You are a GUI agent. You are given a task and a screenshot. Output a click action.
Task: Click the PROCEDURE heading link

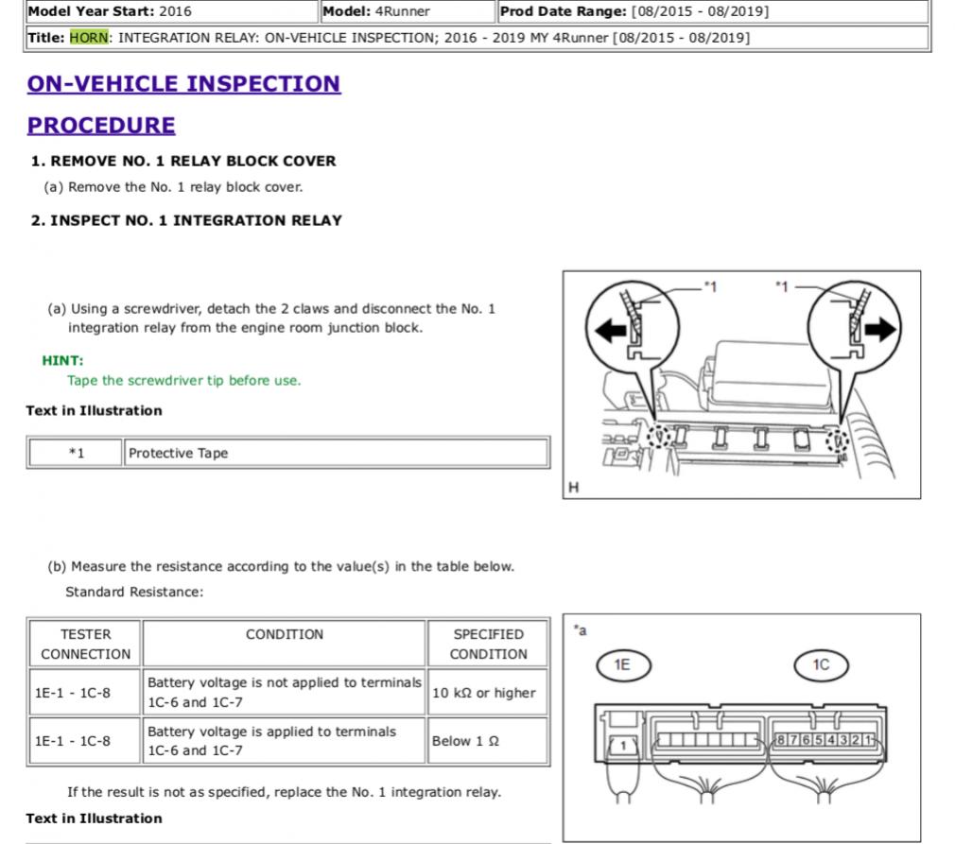tap(101, 125)
